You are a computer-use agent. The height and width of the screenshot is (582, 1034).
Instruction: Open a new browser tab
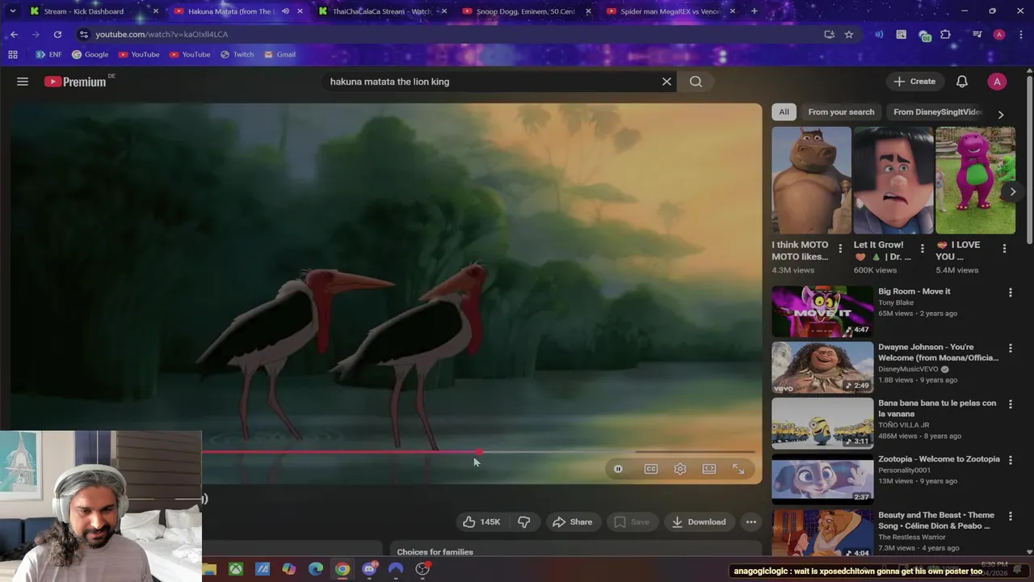click(754, 11)
